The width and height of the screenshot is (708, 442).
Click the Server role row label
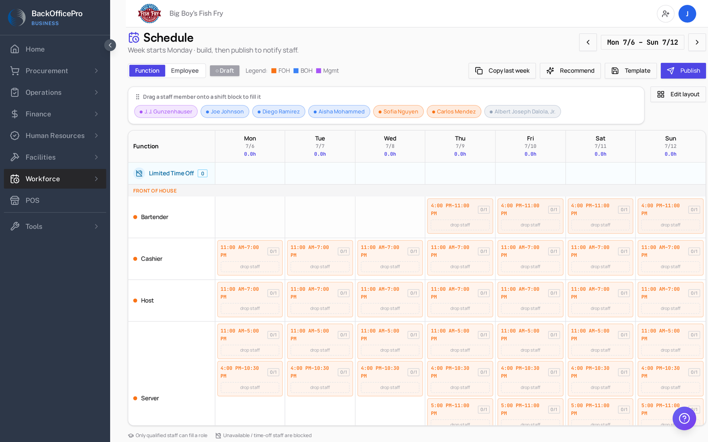(x=150, y=398)
